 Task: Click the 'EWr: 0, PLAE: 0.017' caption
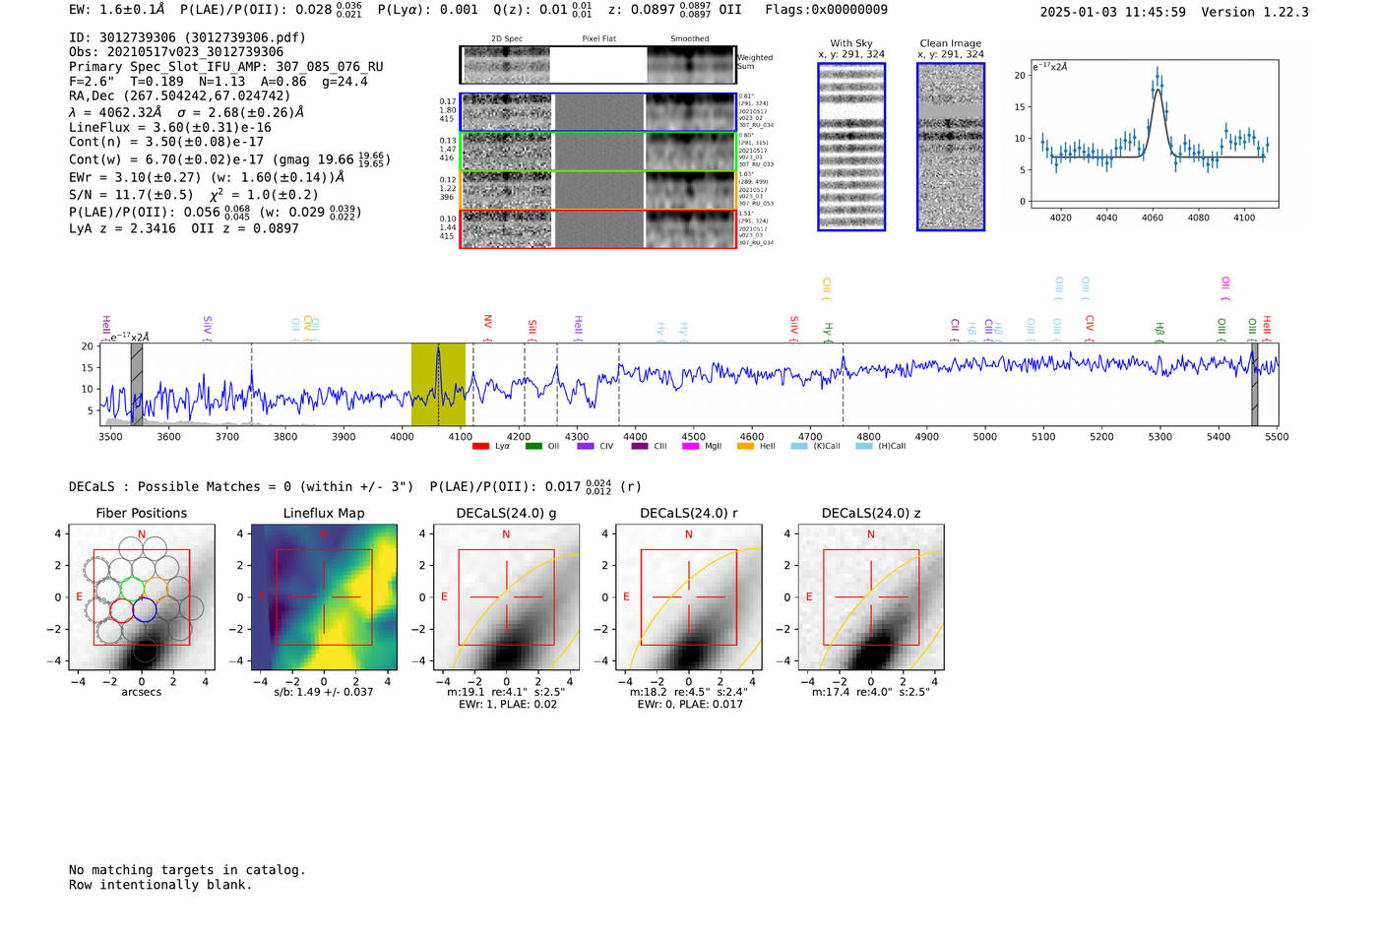pos(690,705)
